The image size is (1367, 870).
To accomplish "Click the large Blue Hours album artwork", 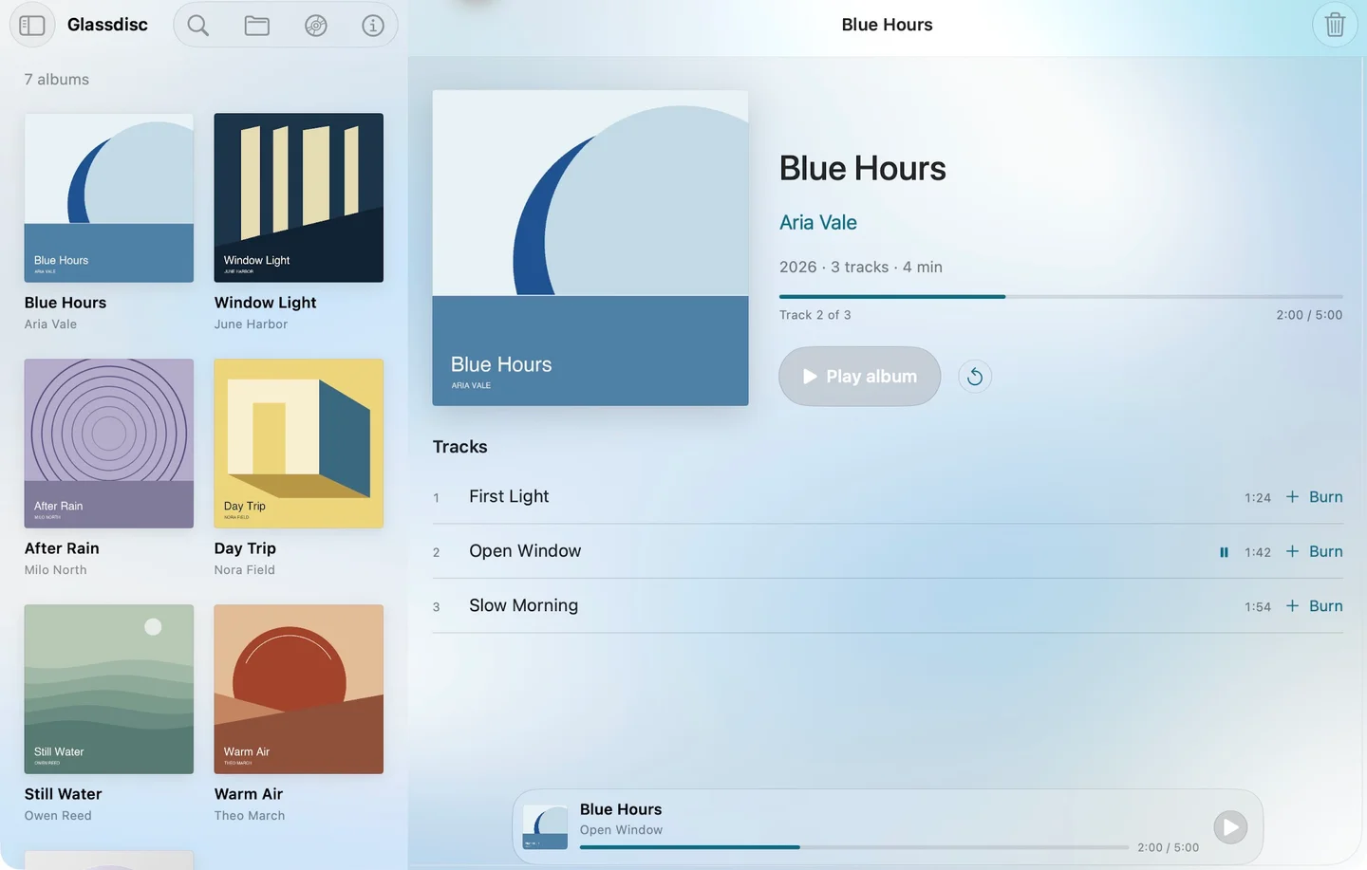I will (x=590, y=249).
